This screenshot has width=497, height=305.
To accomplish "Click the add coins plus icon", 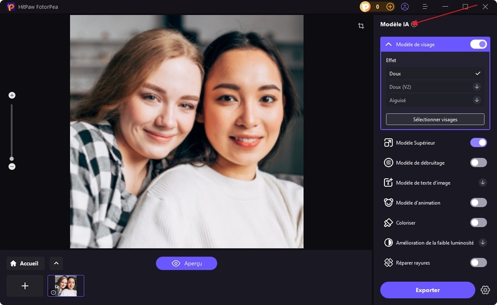I will (390, 7).
